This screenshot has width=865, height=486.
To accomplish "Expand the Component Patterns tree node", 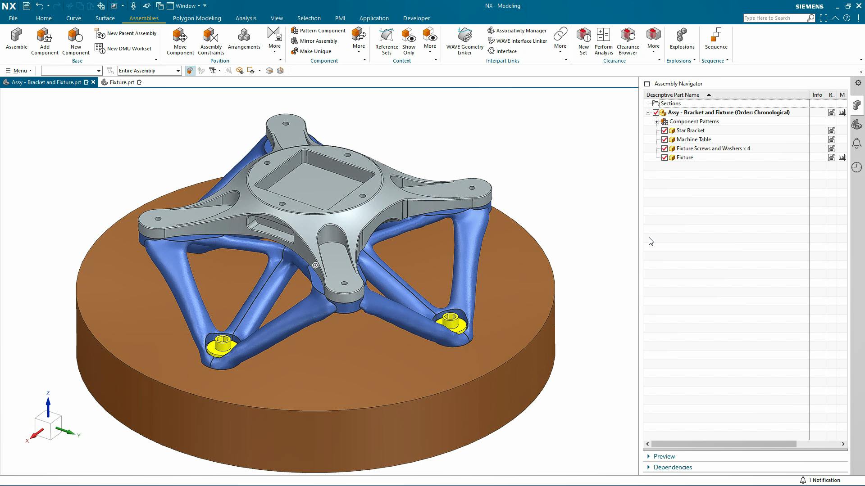I will (657, 121).
